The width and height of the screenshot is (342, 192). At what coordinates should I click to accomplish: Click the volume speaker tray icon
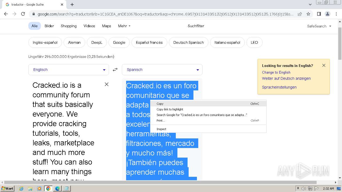point(304,189)
